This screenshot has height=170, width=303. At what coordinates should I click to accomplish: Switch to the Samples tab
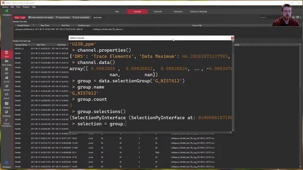(x=137, y=11)
